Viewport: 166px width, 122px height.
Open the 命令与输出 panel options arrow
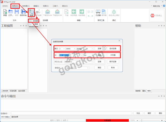click(159, 96)
